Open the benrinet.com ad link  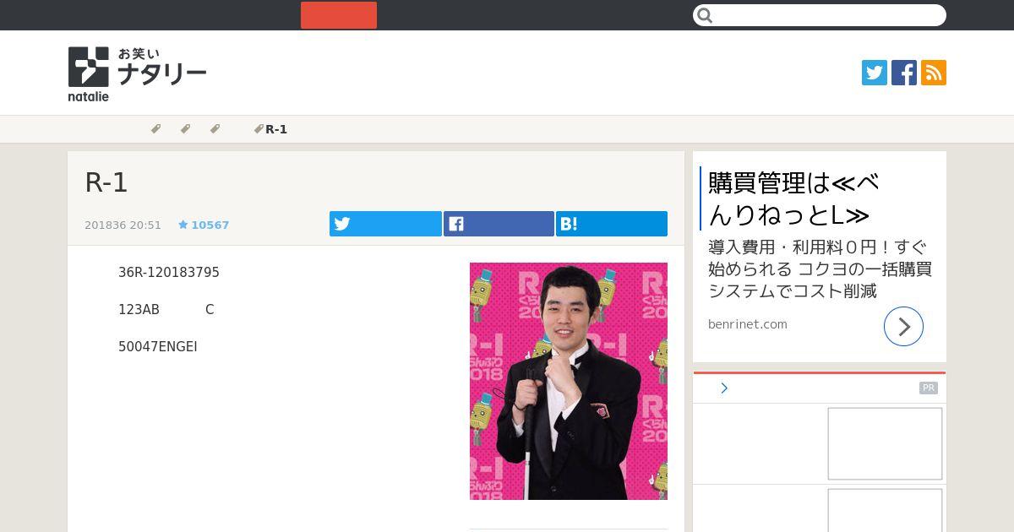tap(748, 324)
